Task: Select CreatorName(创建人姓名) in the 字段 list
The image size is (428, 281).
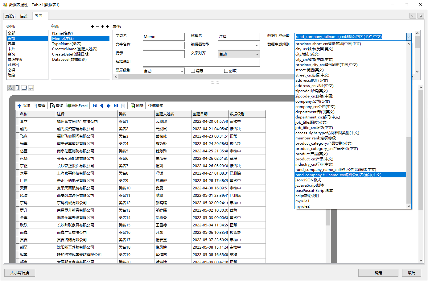Action: coord(80,49)
